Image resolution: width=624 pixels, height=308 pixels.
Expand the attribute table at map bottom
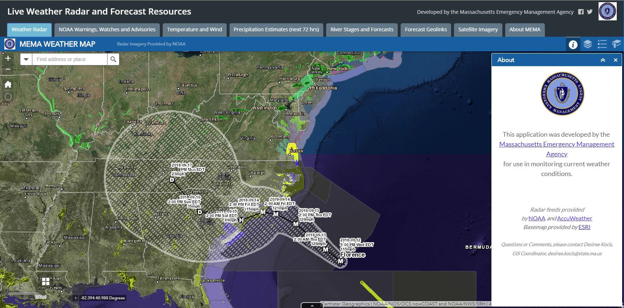pyautogui.click(x=312, y=305)
